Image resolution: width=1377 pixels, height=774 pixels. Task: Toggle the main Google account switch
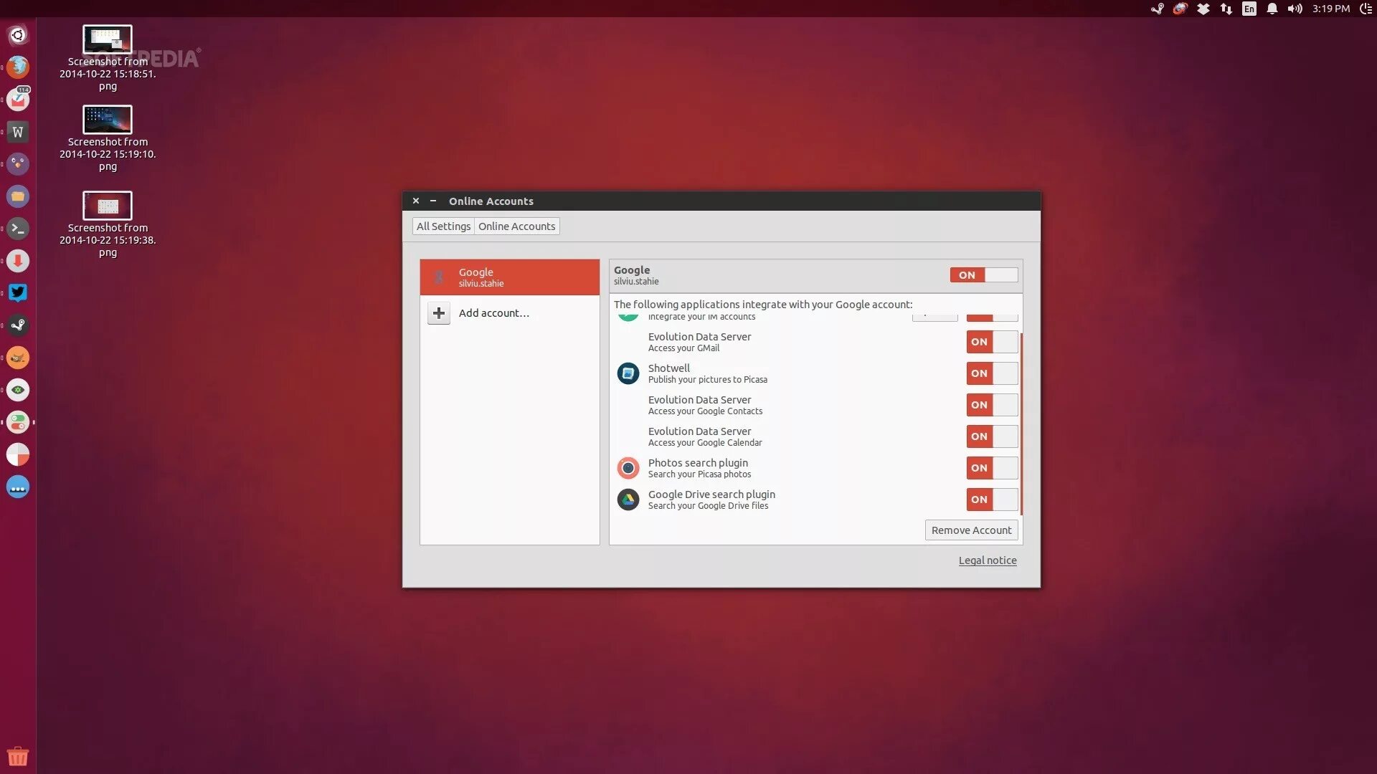pyautogui.click(x=983, y=275)
